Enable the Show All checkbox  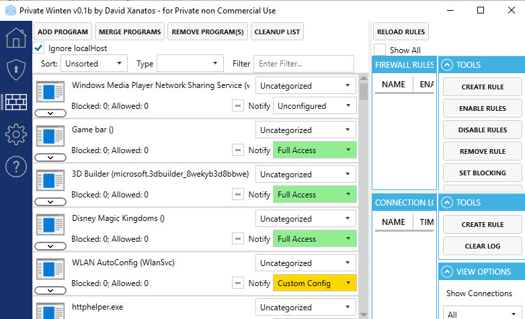380,50
